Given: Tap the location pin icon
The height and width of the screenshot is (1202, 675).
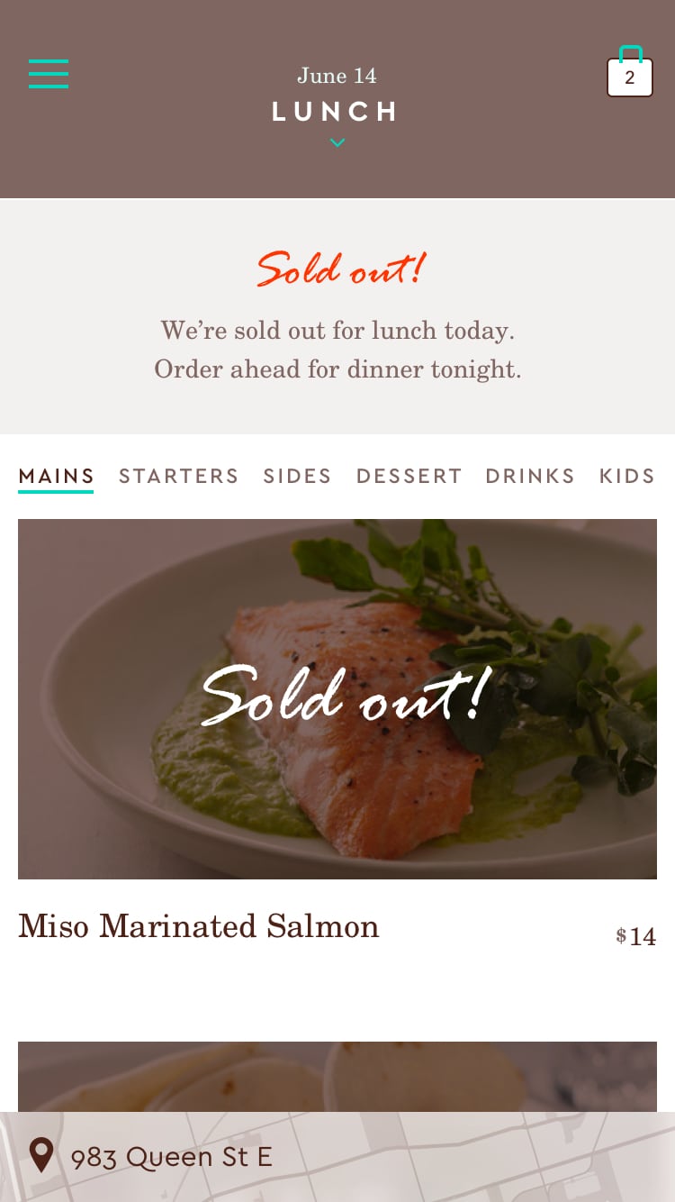Looking at the screenshot, I should click(41, 1154).
